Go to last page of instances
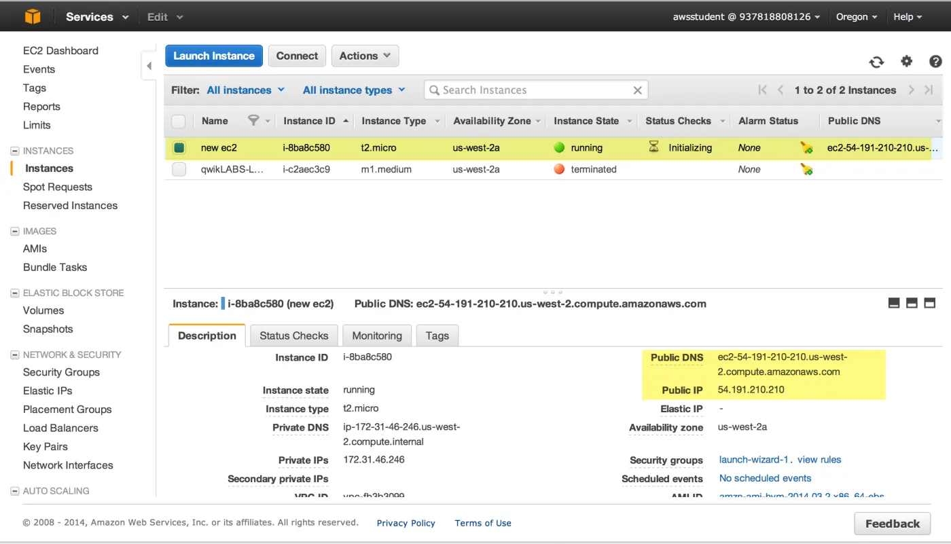The width and height of the screenshot is (951, 544). [929, 90]
